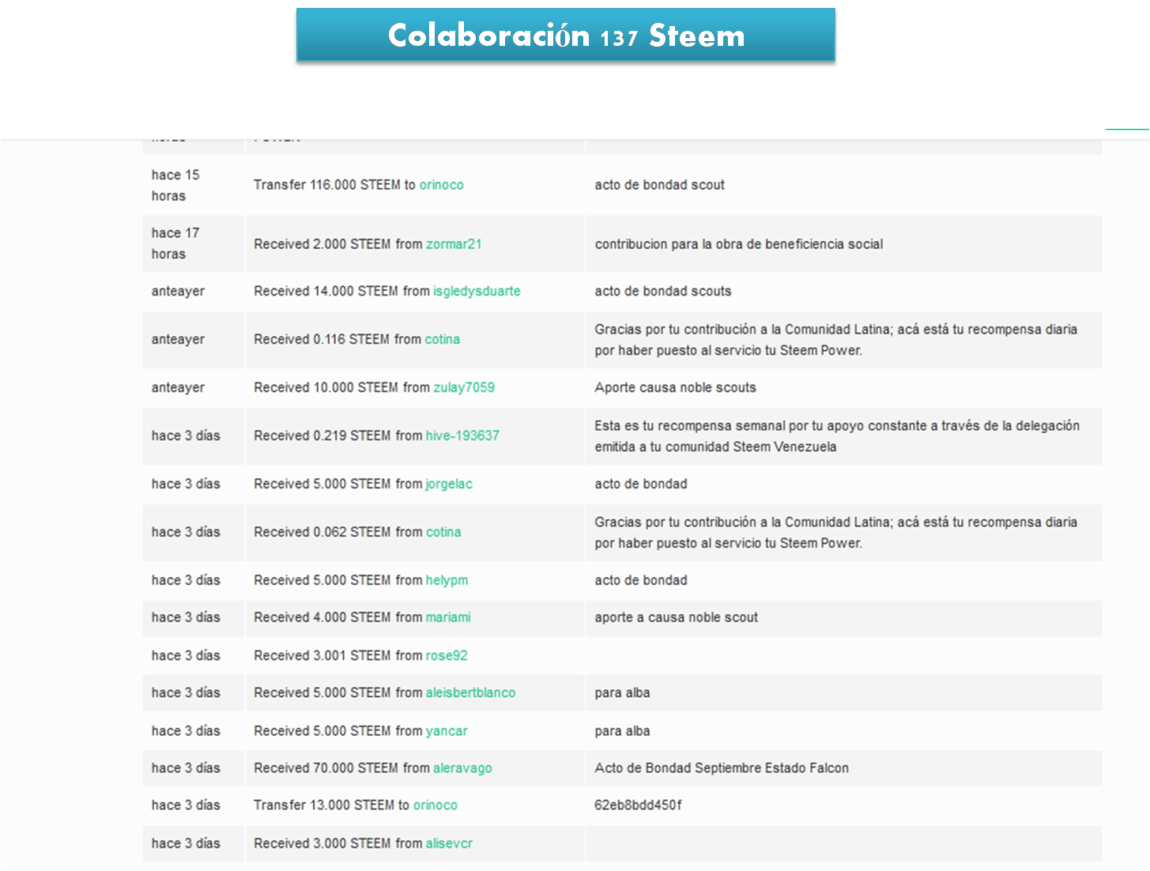Open aleisbertblanco's profile link
The width and height of the screenshot is (1150, 871).
click(470, 692)
